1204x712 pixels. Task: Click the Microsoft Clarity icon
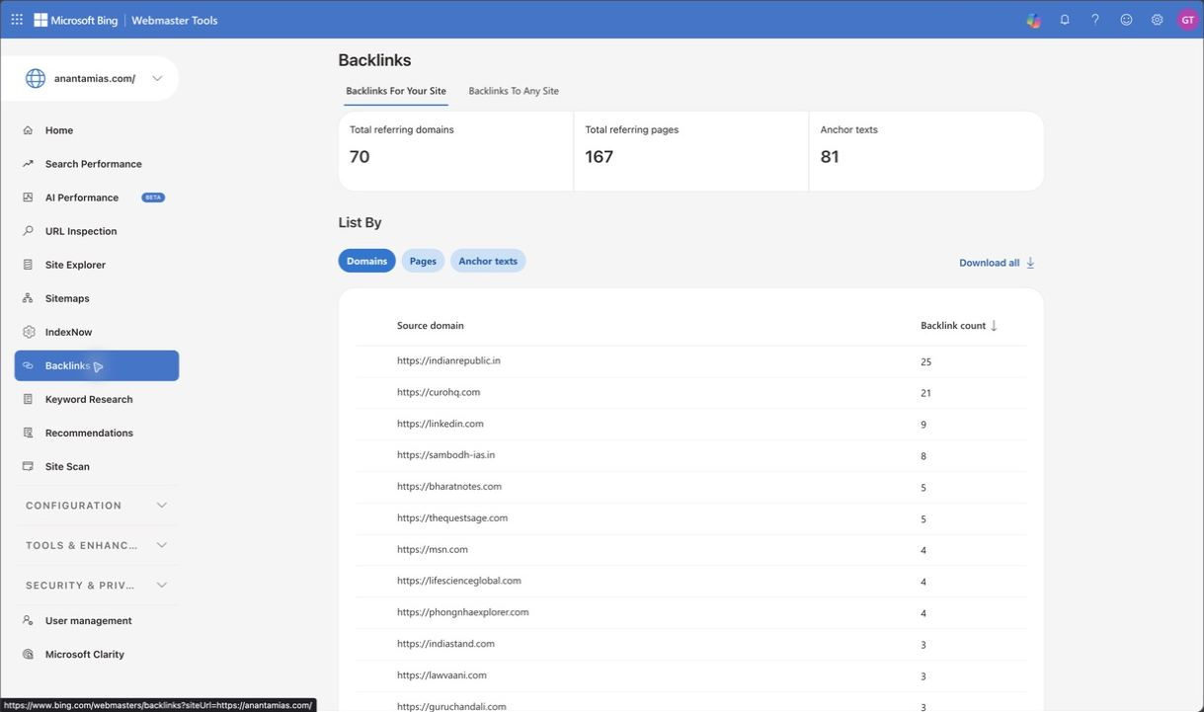click(28, 654)
